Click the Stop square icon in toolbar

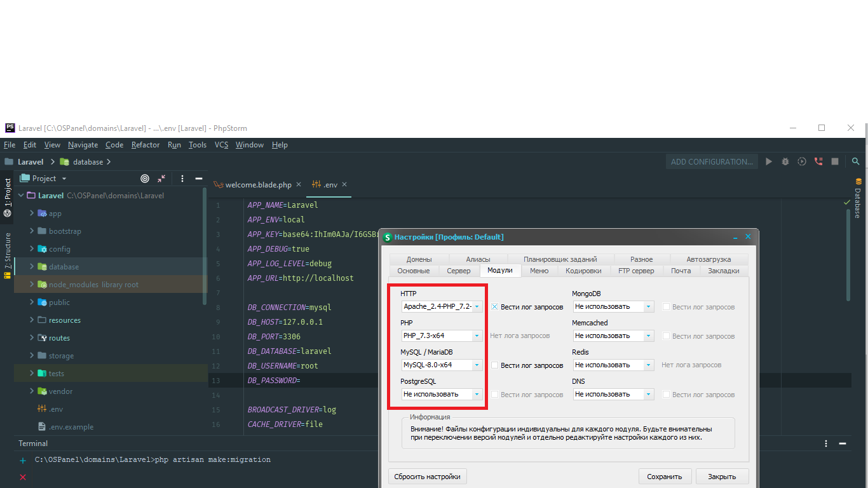[835, 161]
